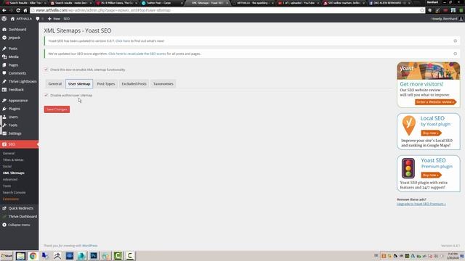The image size is (465, 261).
Task: Open the Users menu
Action: pyautogui.click(x=13, y=117)
